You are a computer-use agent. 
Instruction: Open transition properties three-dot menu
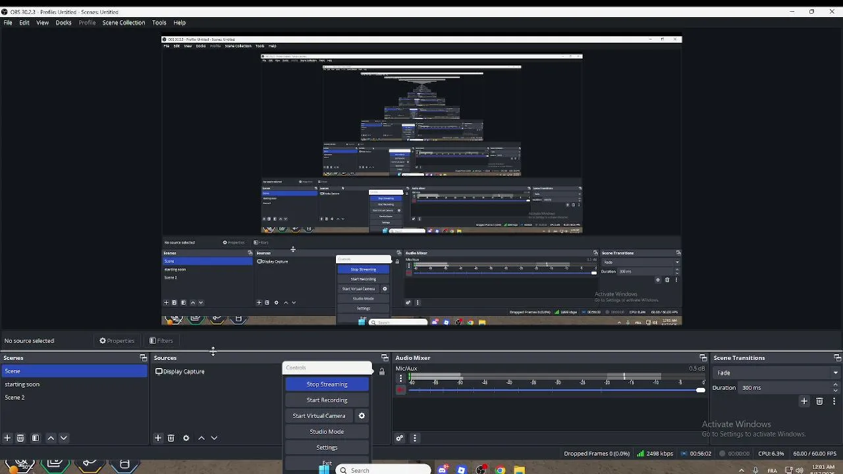(834, 402)
